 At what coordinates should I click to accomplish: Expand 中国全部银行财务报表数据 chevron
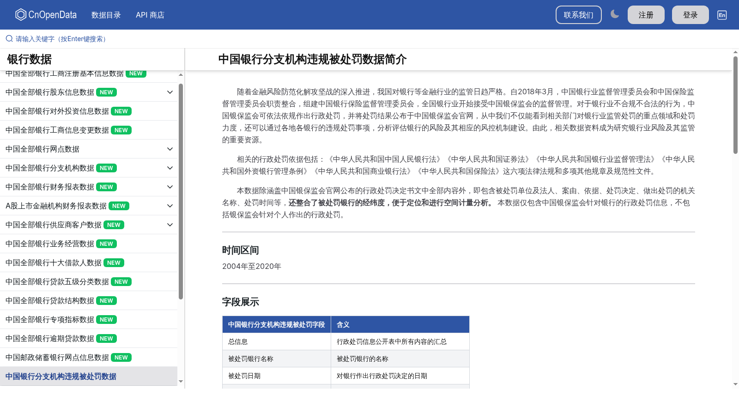[x=170, y=187]
